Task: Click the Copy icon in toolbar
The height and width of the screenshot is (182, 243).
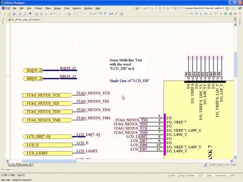Action: pyautogui.click(x=64, y=14)
